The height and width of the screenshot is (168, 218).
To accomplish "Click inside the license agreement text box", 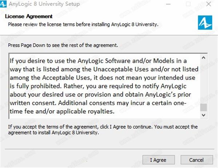I will pos(105,86).
